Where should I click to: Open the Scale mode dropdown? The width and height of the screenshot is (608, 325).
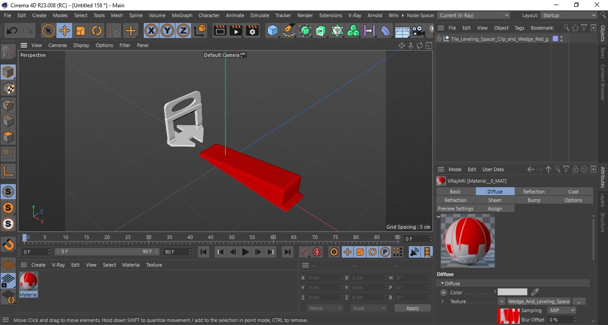point(369,308)
